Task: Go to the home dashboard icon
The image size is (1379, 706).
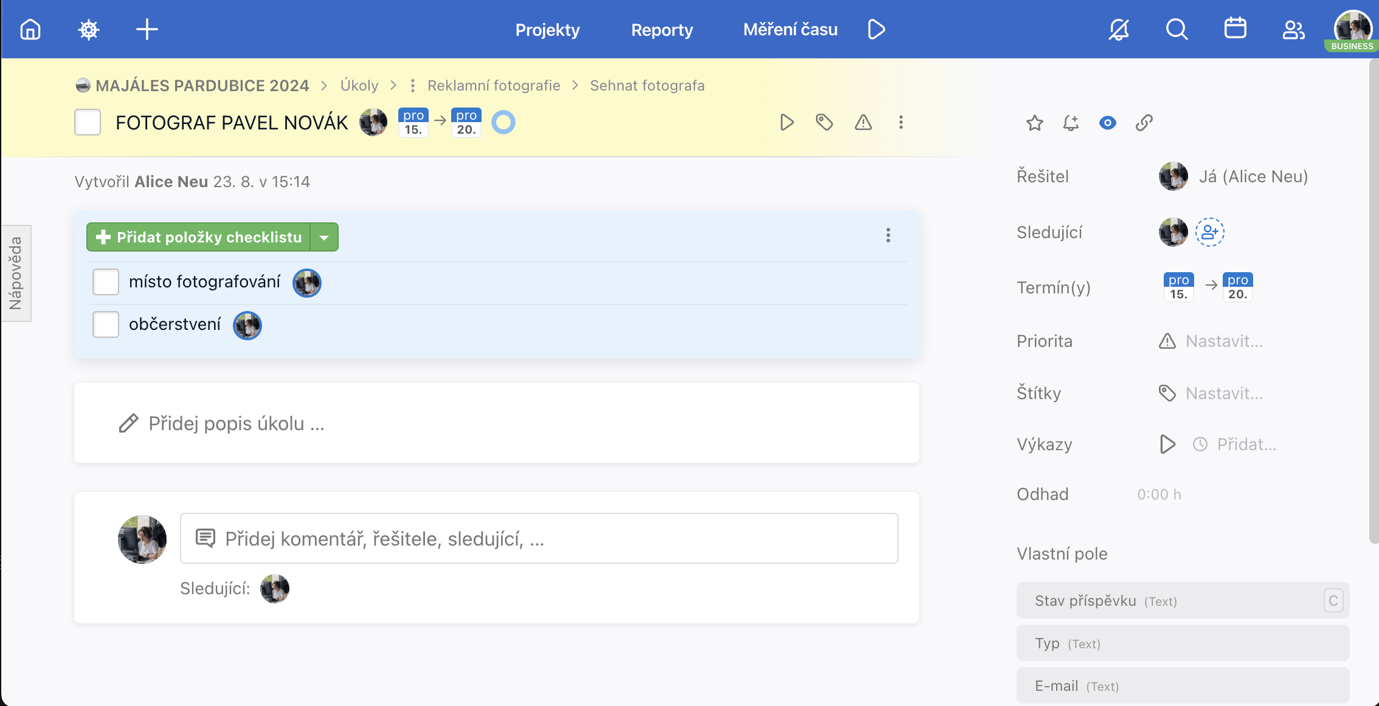Action: (x=30, y=29)
